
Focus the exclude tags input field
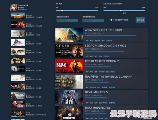[x=93, y=20]
